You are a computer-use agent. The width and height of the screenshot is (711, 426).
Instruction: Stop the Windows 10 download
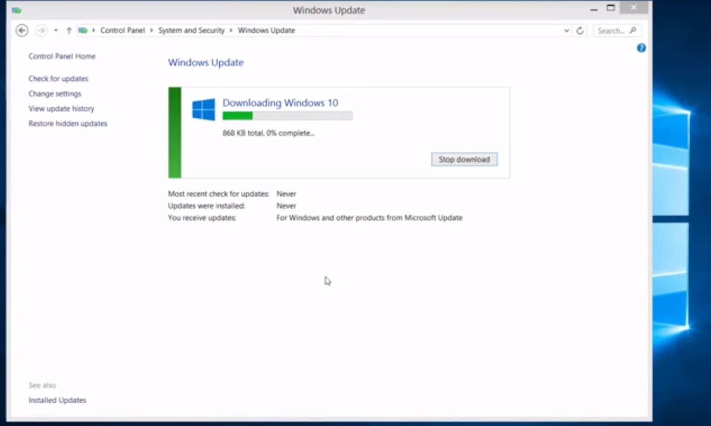pyautogui.click(x=464, y=159)
